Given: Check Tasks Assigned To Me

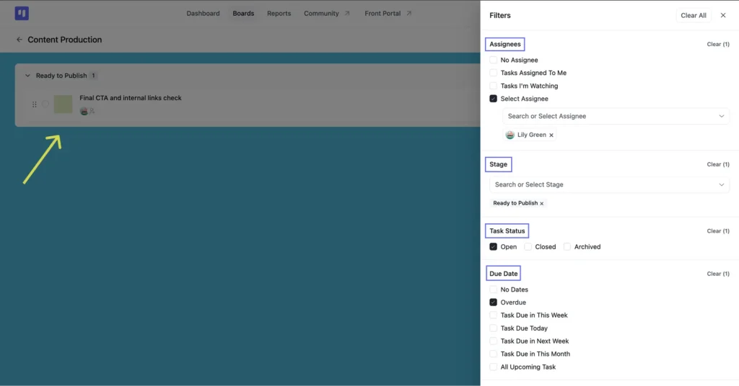Looking at the screenshot, I should pos(493,73).
